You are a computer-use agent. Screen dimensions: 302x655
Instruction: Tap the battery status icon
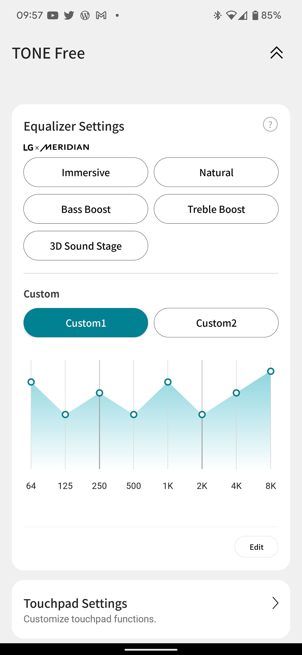(x=255, y=15)
